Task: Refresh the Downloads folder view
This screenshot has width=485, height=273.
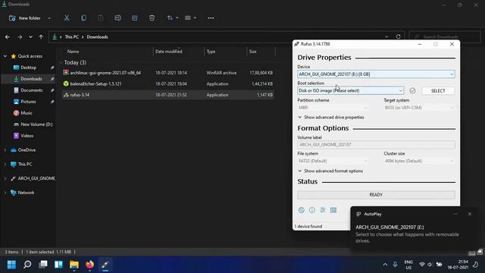Action: click(399, 36)
